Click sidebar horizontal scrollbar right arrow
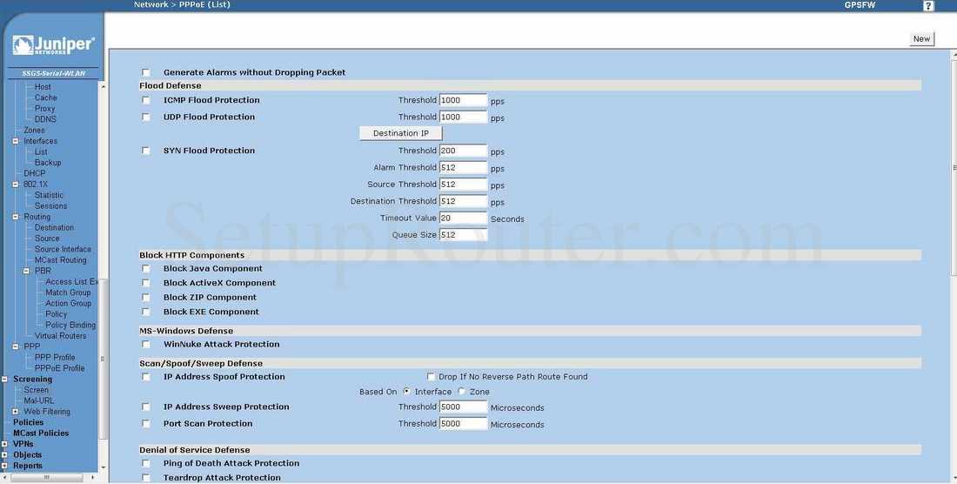This screenshot has width=957, height=484. point(93,477)
